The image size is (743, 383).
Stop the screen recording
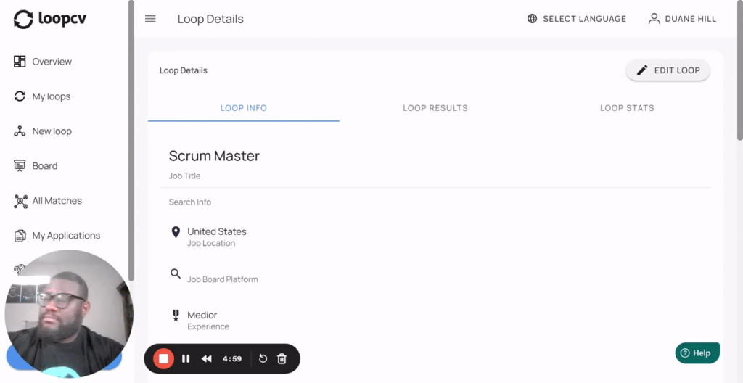click(x=163, y=359)
